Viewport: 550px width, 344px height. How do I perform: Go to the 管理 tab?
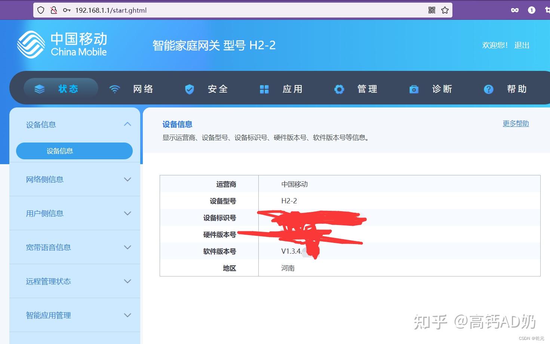point(368,89)
